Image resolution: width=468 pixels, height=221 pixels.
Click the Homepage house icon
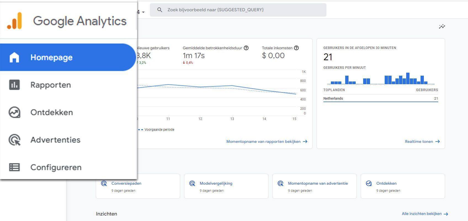(x=14, y=57)
